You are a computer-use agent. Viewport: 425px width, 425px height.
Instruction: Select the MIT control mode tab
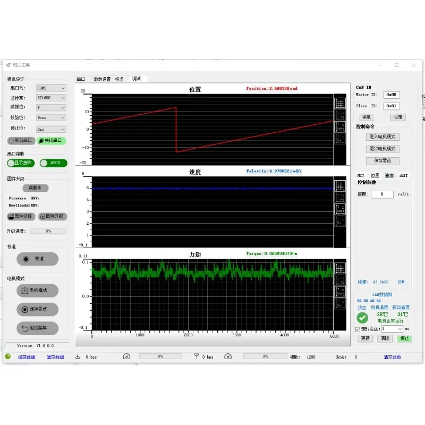(361, 176)
